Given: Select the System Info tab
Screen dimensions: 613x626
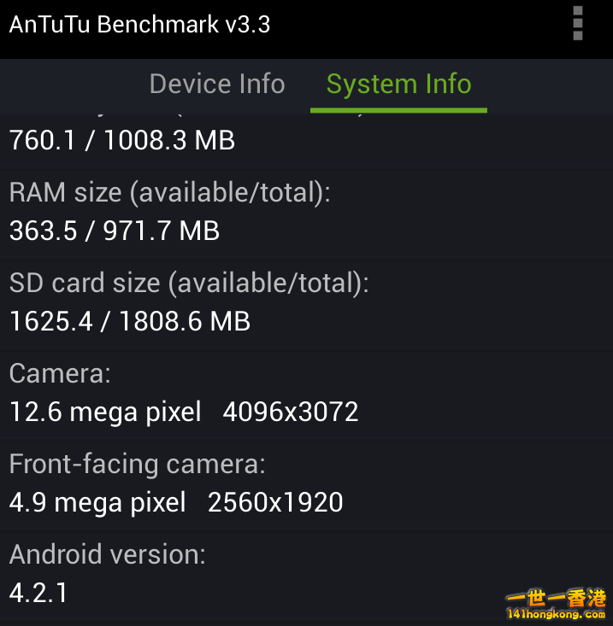Looking at the screenshot, I should [x=398, y=85].
